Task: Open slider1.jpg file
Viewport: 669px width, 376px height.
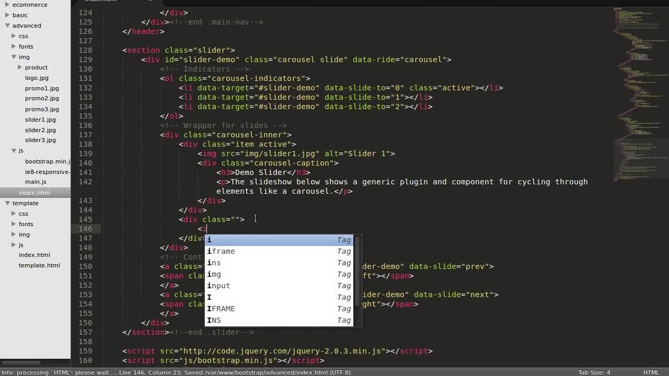Action: click(x=40, y=120)
